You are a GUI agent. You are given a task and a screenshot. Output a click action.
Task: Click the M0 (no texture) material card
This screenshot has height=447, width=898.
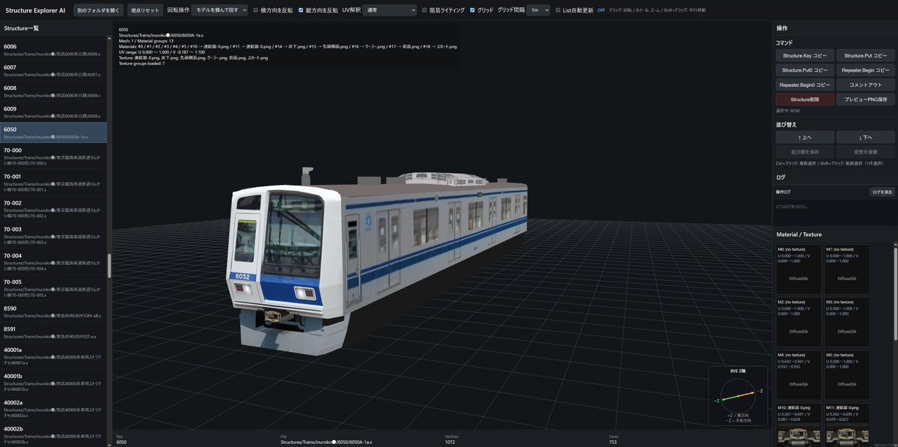799,270
